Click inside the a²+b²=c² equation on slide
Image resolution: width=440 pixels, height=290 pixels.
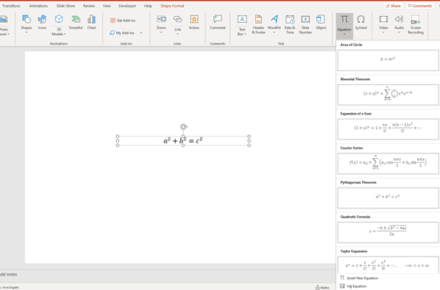tap(183, 140)
